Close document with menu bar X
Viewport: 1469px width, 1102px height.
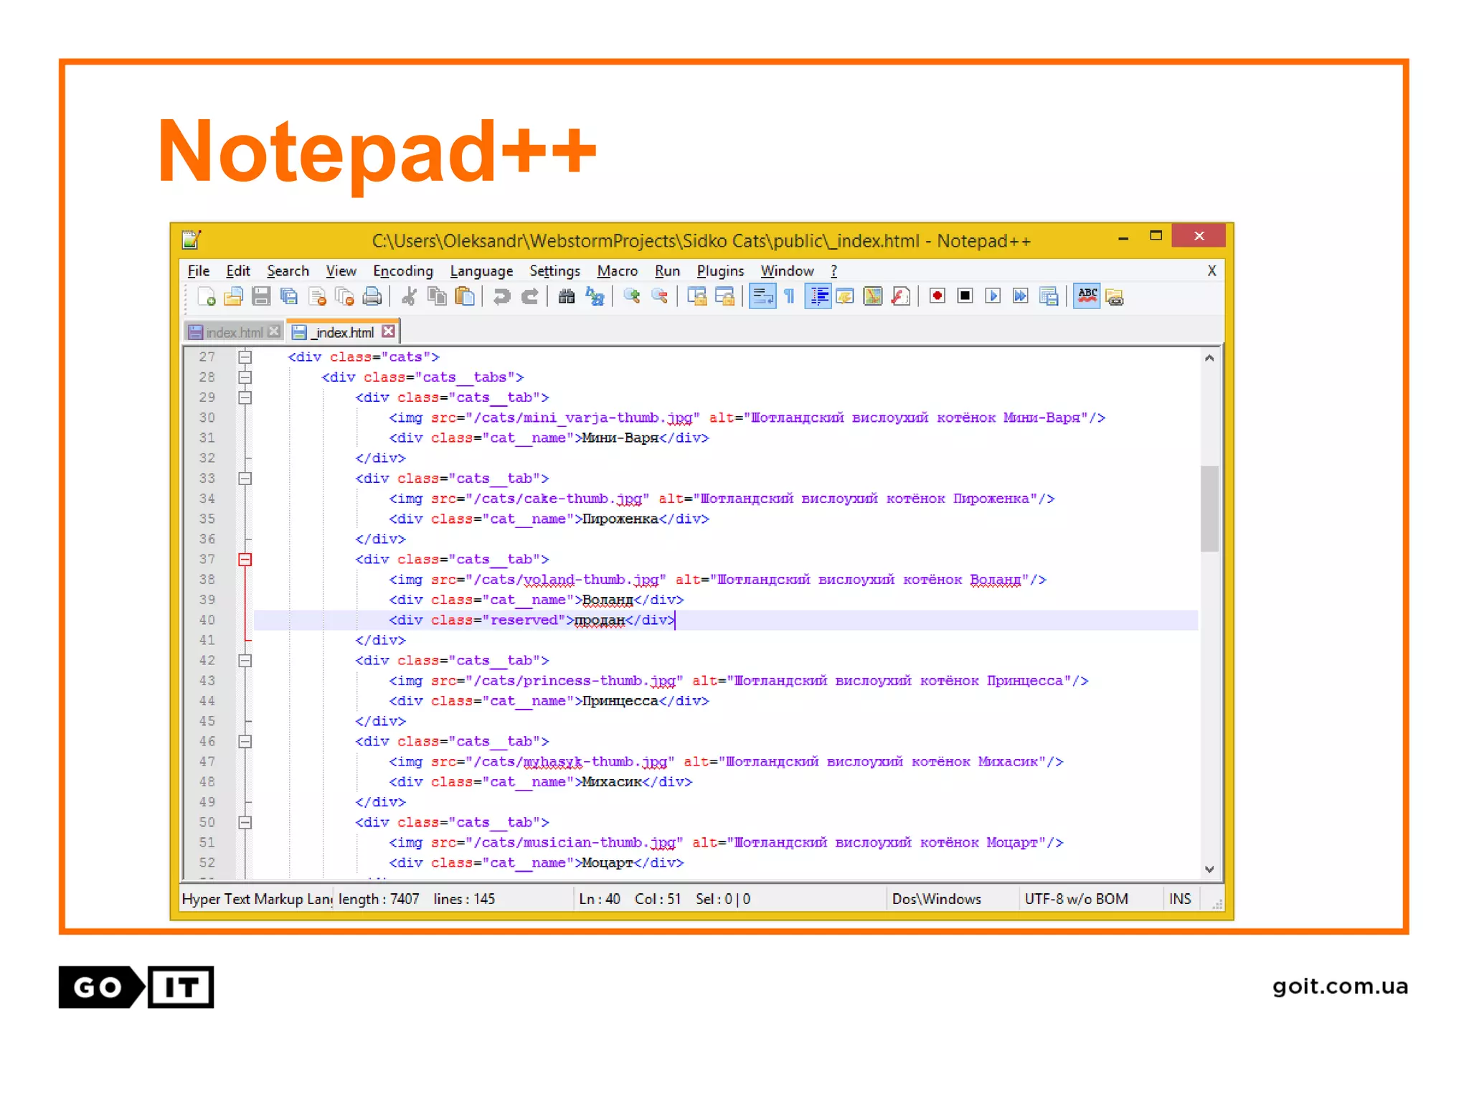pyautogui.click(x=1211, y=270)
